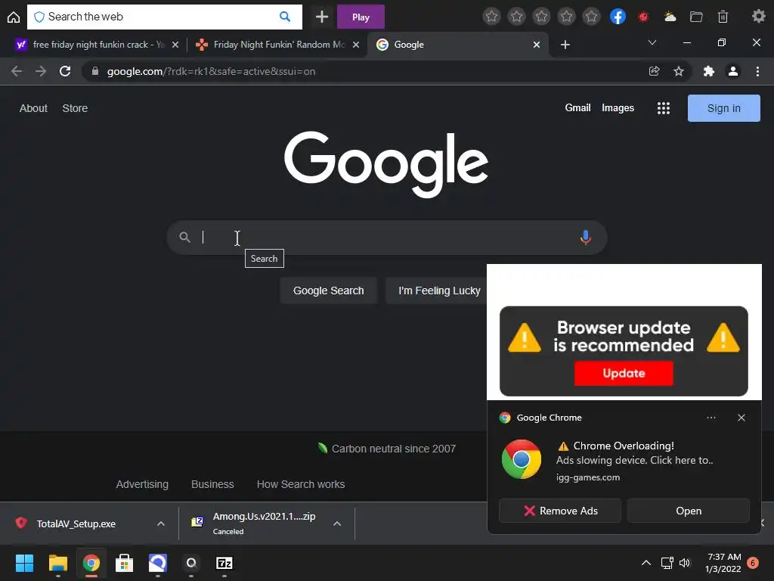The width and height of the screenshot is (774, 581).
Task: Click the home icon in top toolbar
Action: [14, 17]
